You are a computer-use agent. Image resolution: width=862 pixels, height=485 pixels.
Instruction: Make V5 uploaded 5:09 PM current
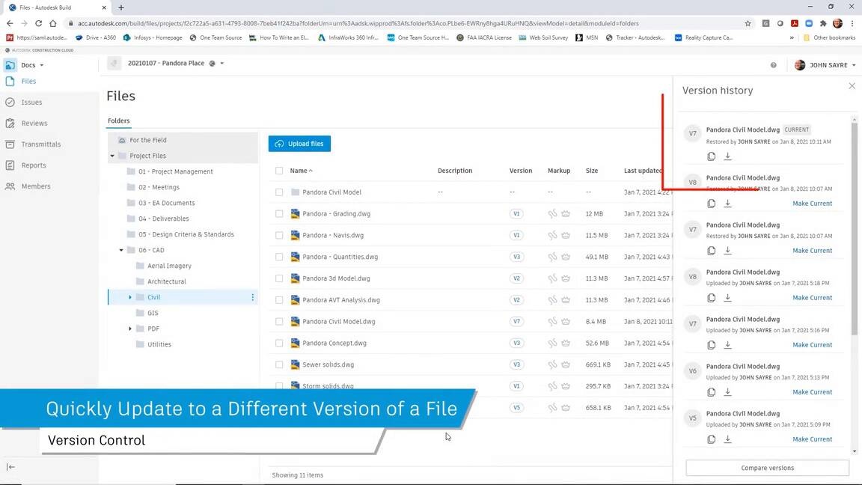pos(812,439)
